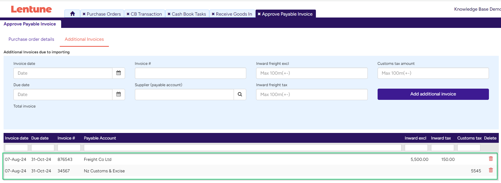Click the 5545 customs tax value
The width and height of the screenshot is (501, 183).
pos(476,171)
